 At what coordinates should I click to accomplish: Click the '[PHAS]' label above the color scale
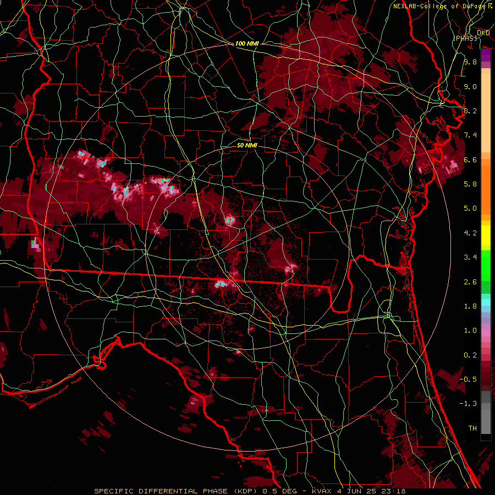[x=465, y=38]
